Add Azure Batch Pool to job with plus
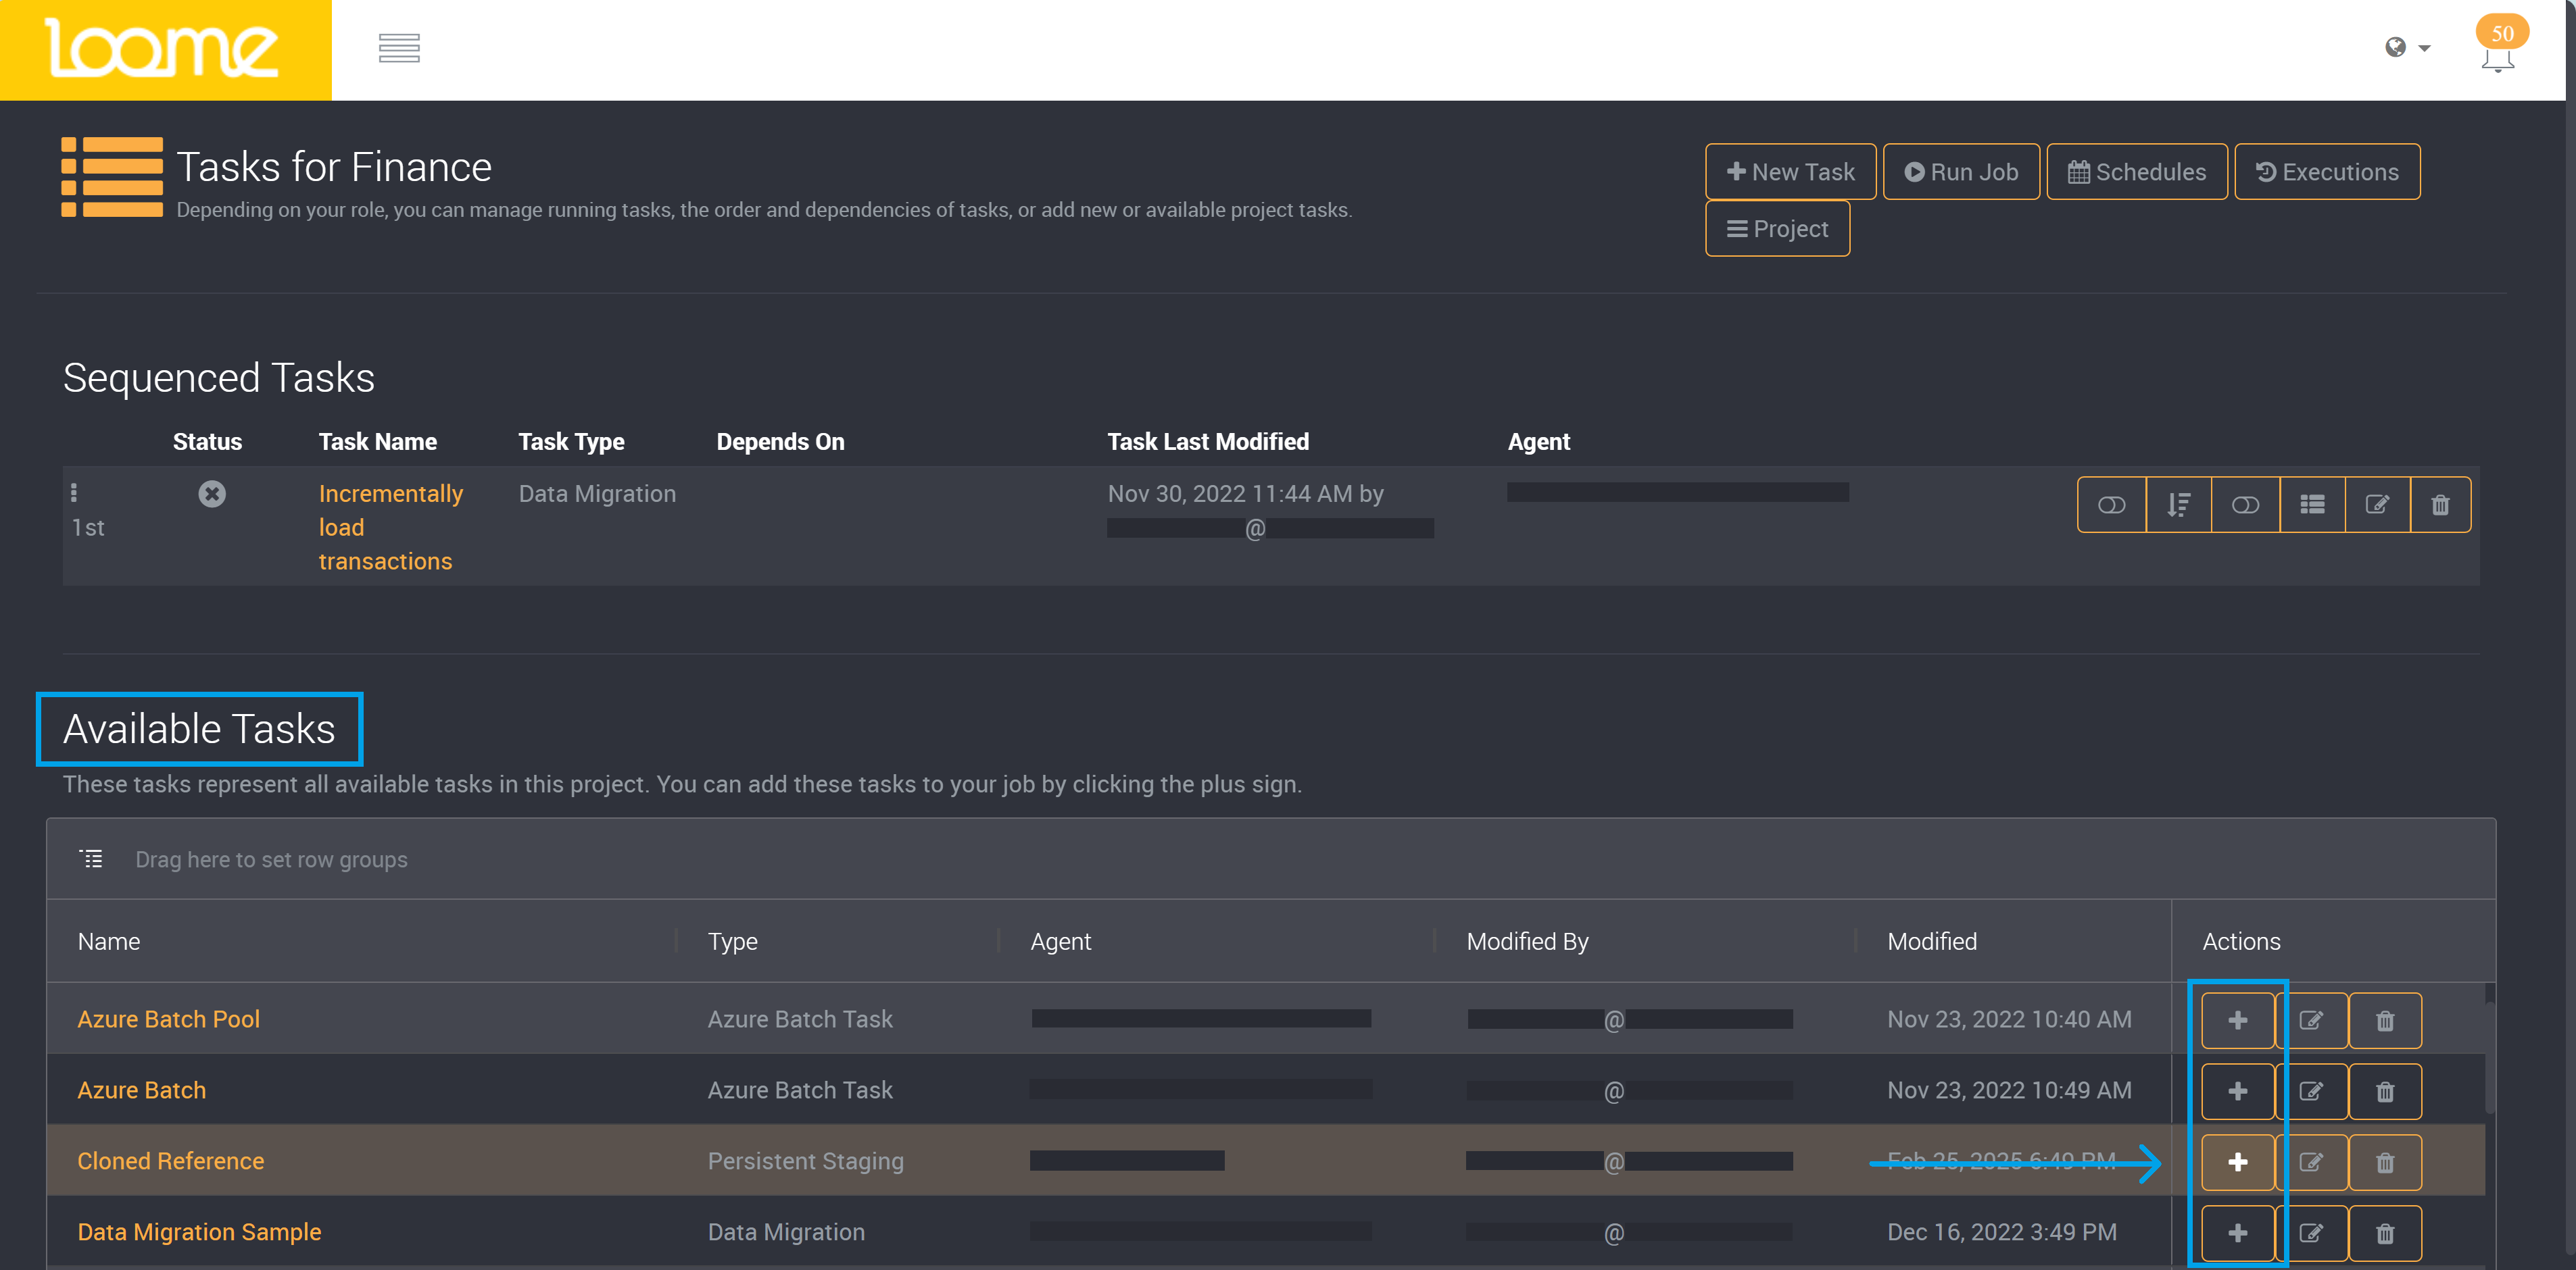2576x1270 pixels. tap(2238, 1020)
